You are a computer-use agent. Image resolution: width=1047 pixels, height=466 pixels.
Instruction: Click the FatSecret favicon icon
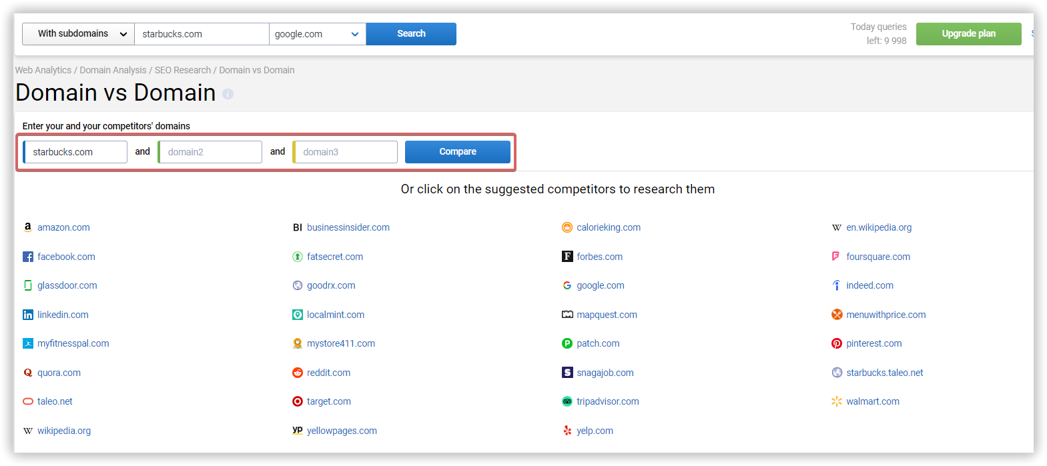[x=298, y=257]
